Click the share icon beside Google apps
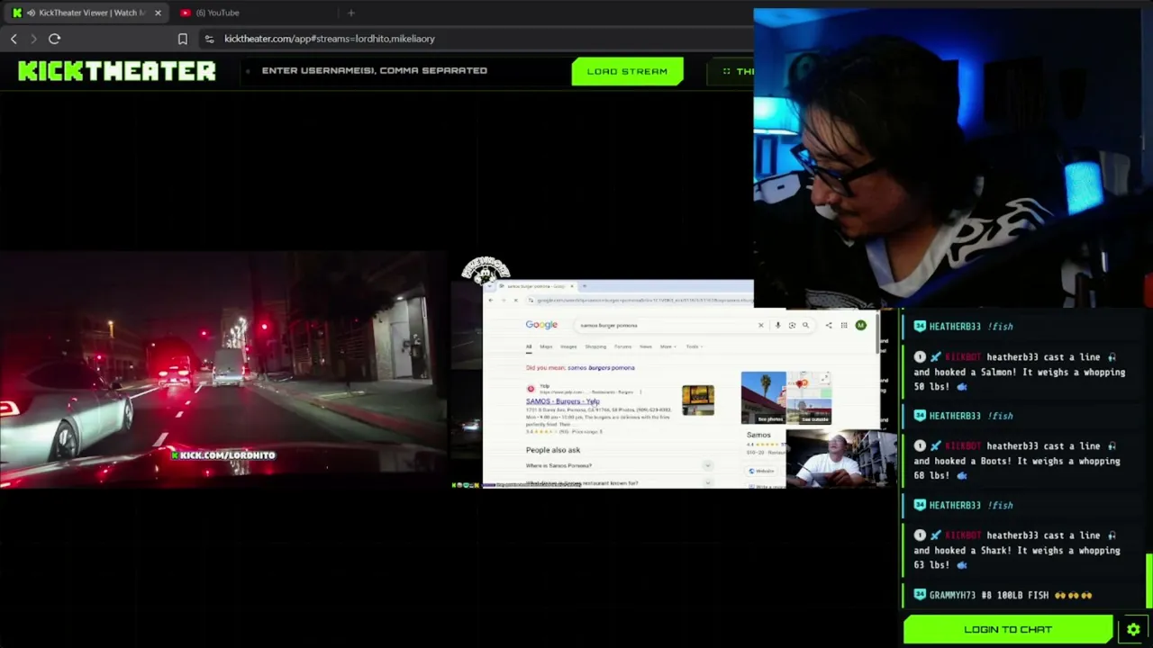 (x=829, y=325)
